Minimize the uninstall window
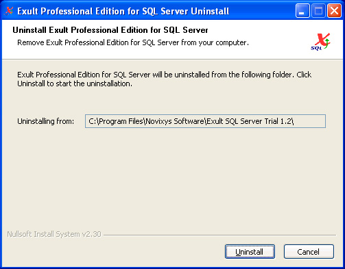This screenshot has height=269, width=345. (302, 11)
